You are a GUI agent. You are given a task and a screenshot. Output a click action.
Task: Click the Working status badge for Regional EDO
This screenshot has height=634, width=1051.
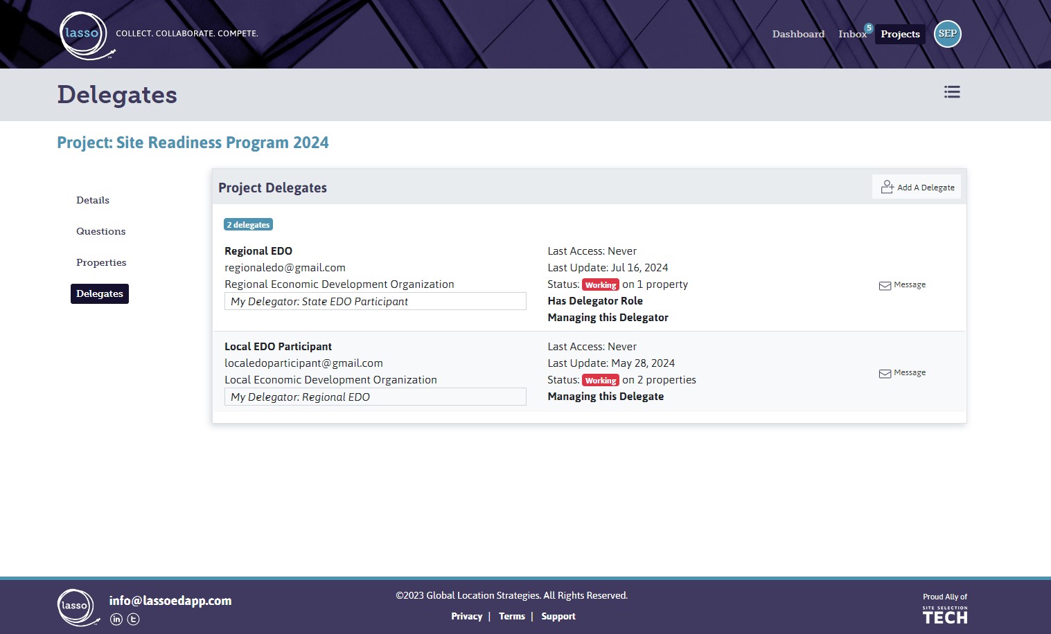[600, 284]
